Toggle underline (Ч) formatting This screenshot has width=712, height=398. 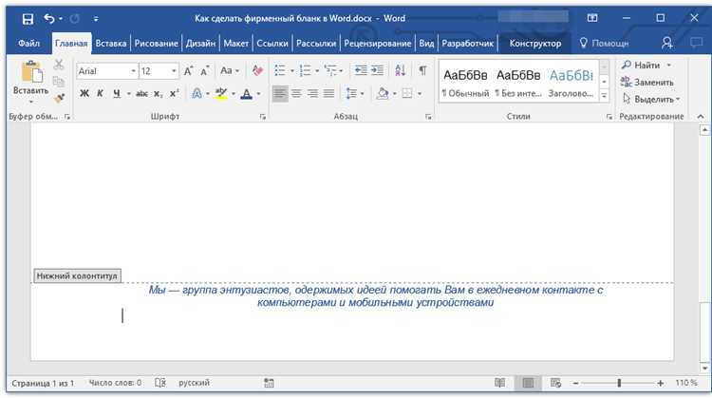(117, 94)
